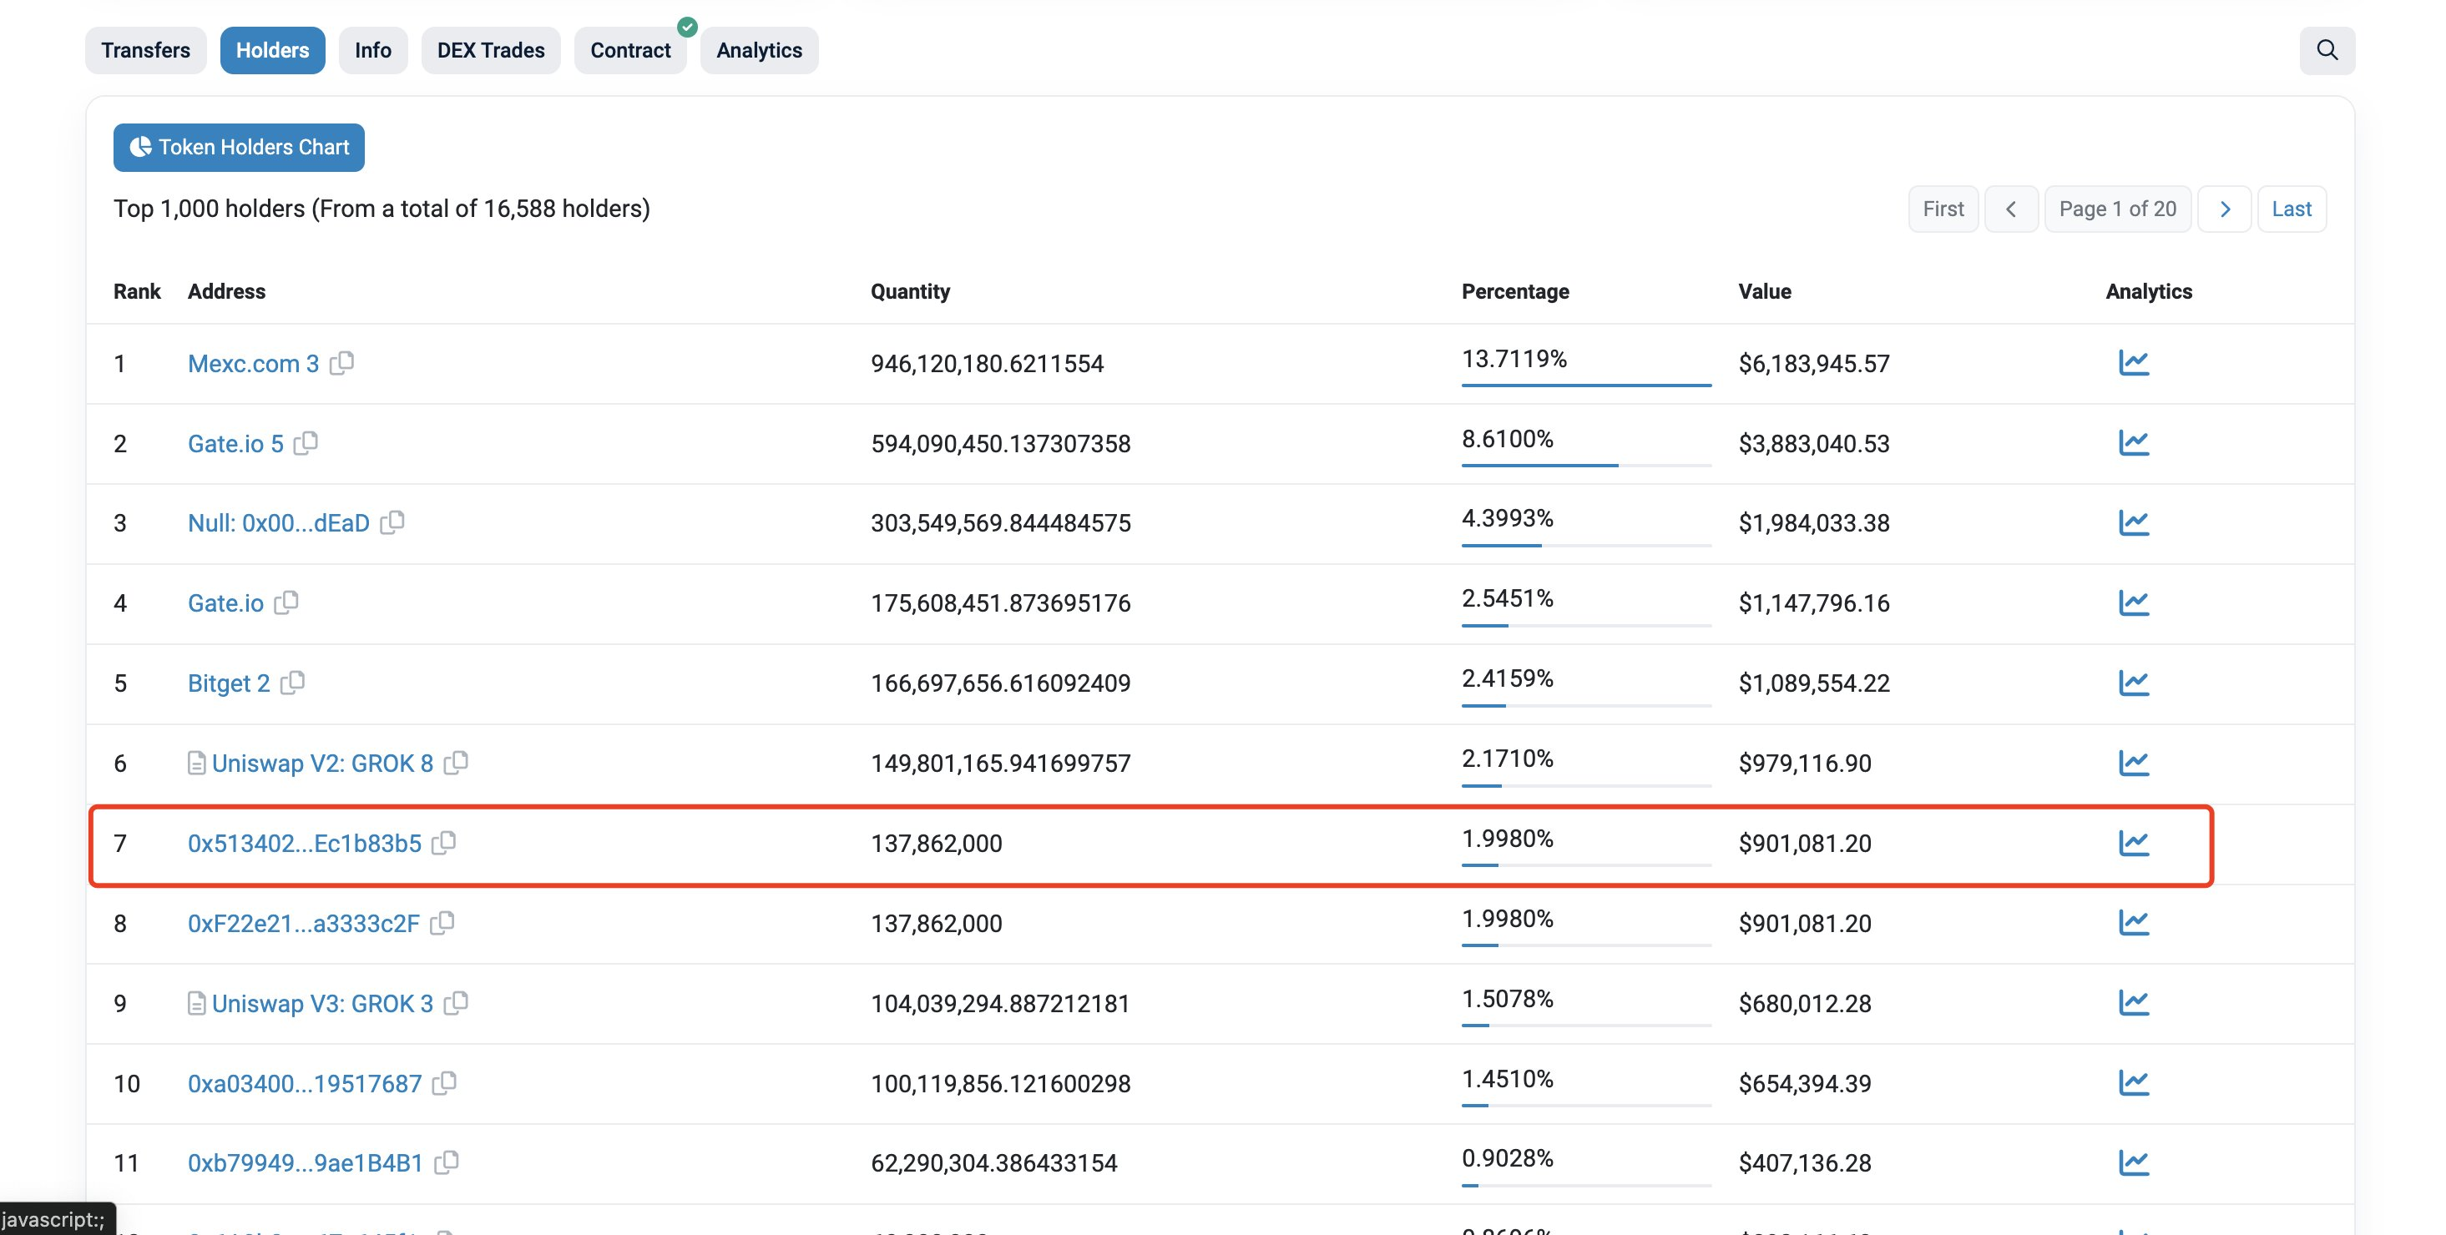Open analytics chart for Bitget 2 row

2134,683
